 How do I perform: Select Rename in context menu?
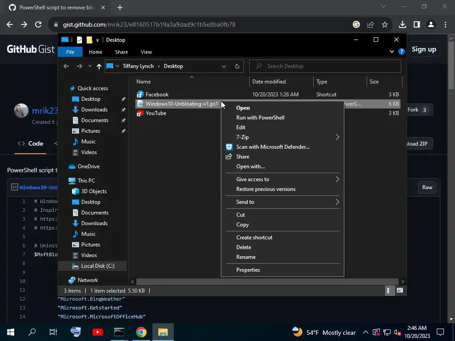point(246,257)
